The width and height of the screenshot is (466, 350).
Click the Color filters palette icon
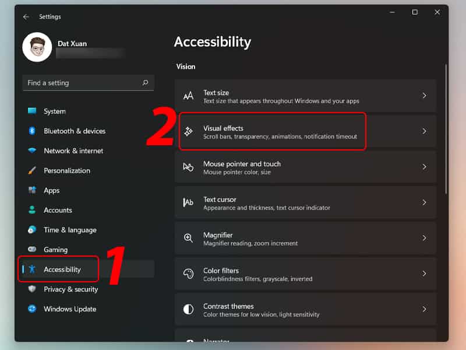[188, 274]
